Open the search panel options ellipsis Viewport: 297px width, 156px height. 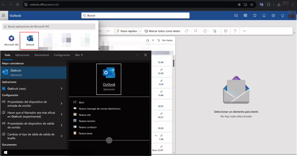[x=137, y=55]
